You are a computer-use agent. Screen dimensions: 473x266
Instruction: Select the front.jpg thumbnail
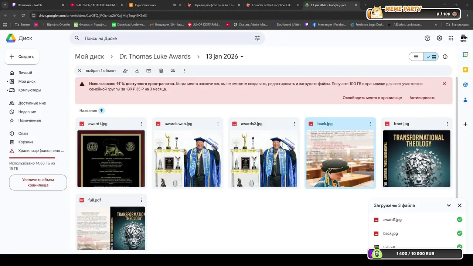(416, 158)
